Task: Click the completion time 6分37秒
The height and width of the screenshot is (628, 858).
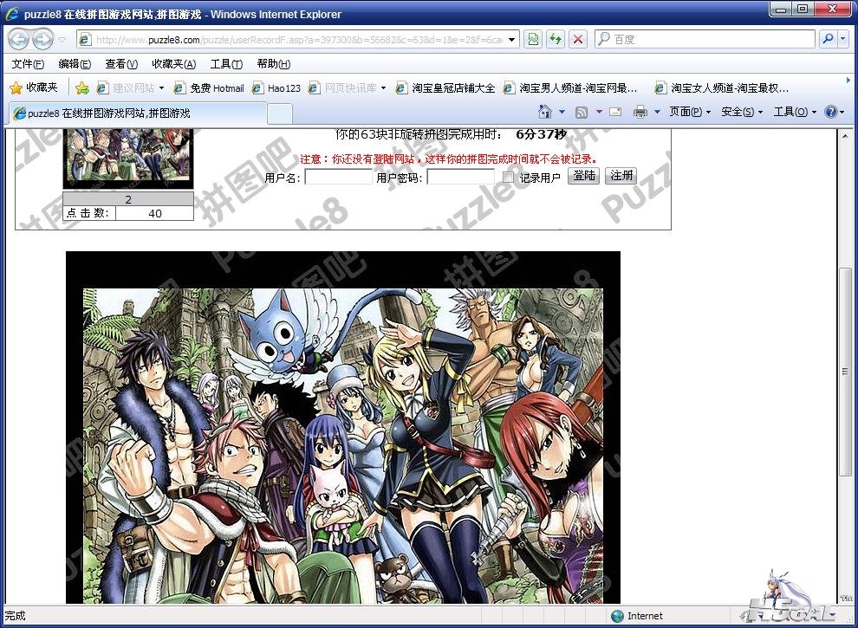Action: pos(541,134)
